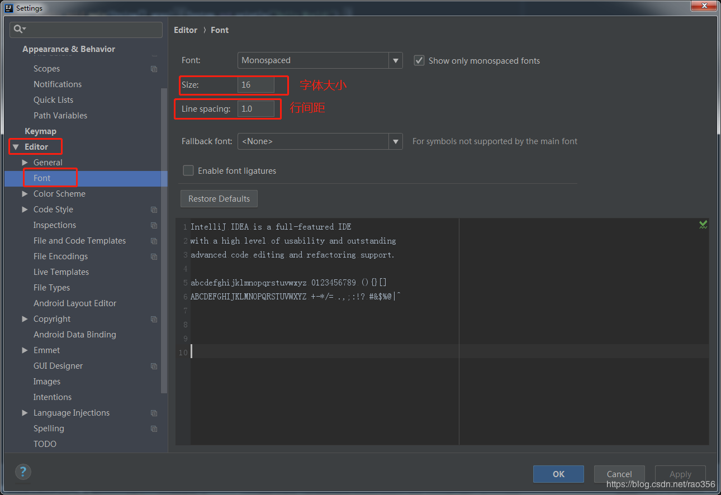Click the help question mark icon

[x=23, y=472]
